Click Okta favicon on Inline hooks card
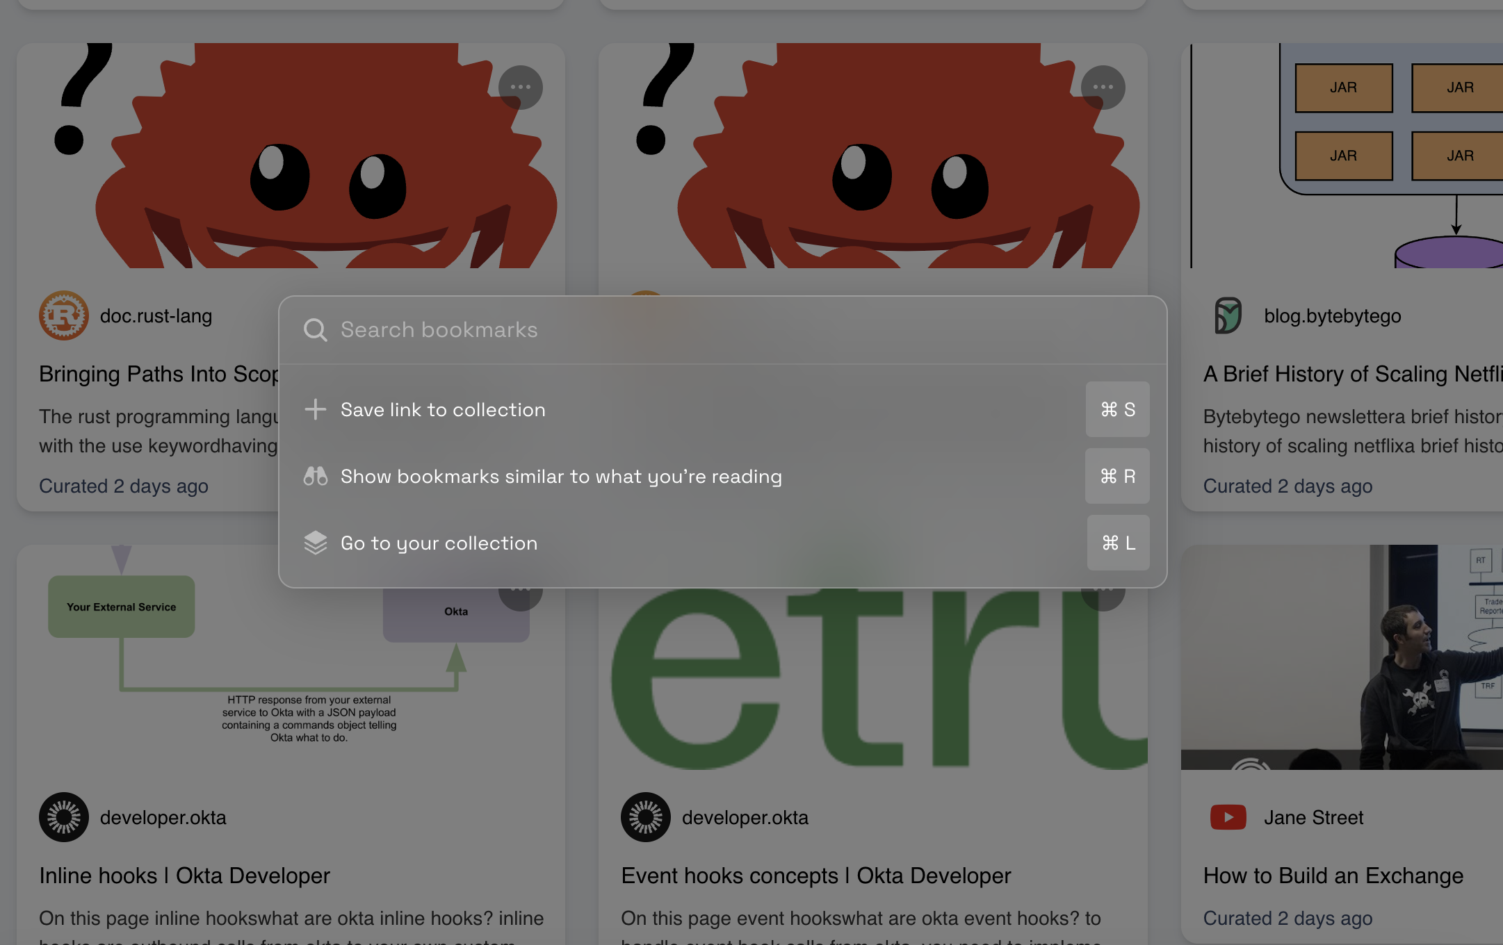1503x945 pixels. pos(63,817)
